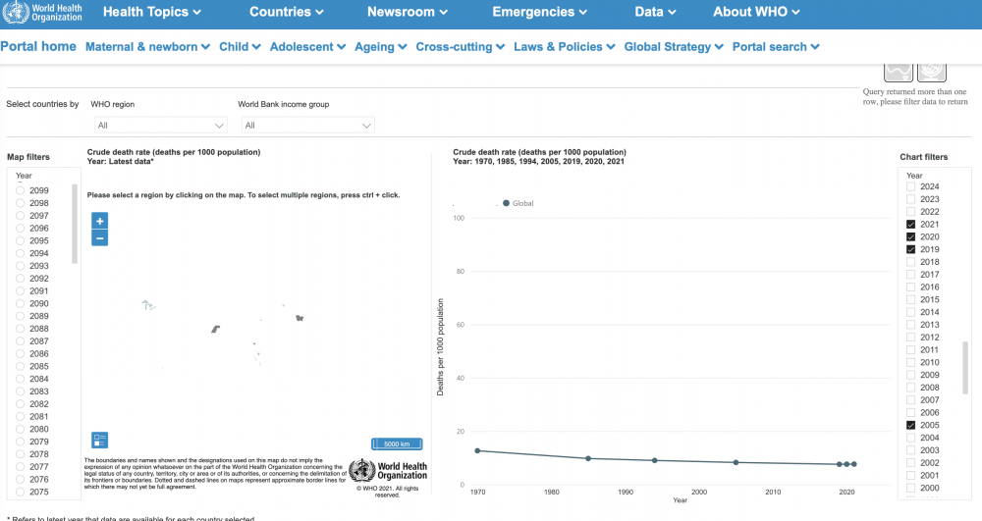Click the Global legend marker in chart

point(506,203)
